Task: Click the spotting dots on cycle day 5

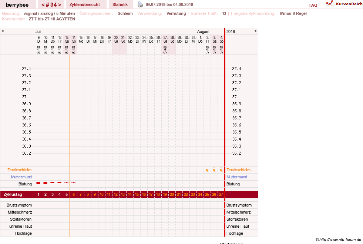Action: coord(67,182)
